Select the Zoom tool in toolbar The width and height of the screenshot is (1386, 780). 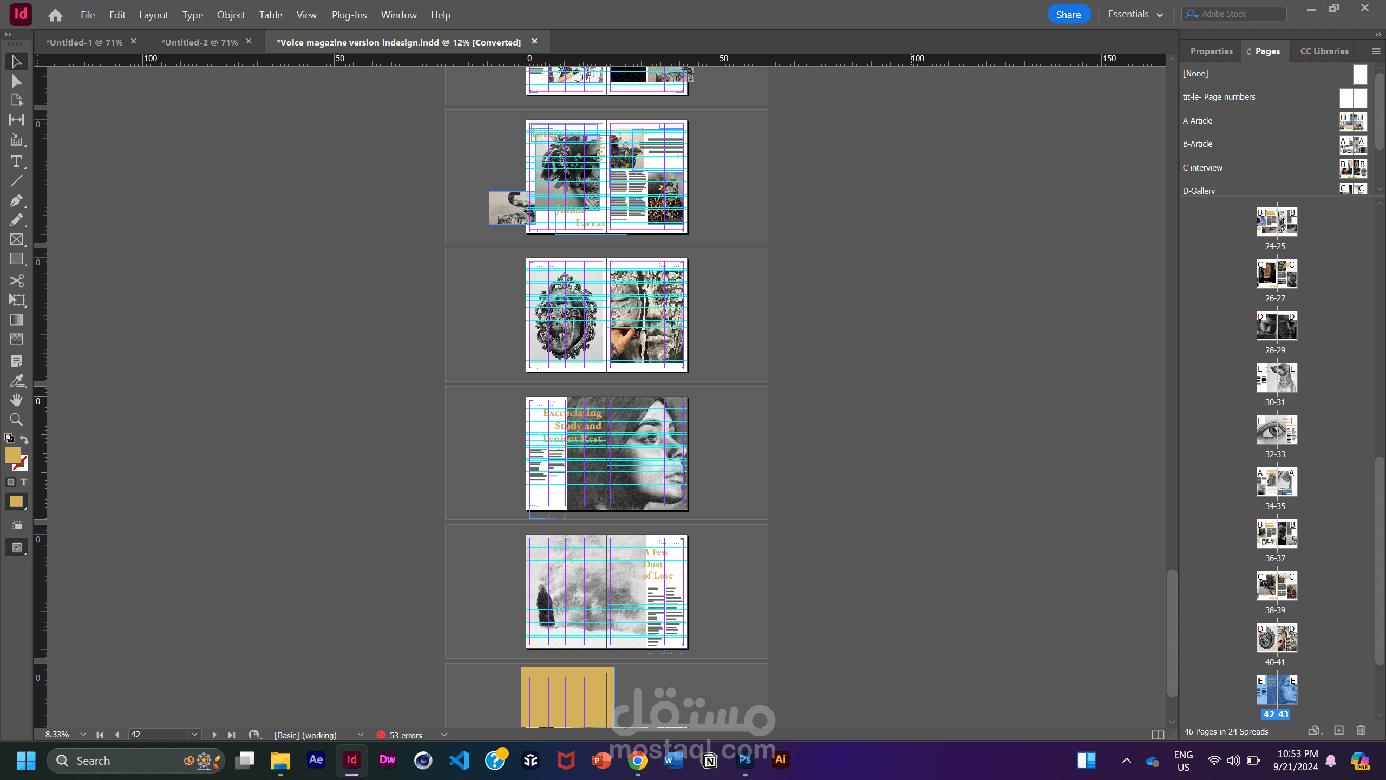[16, 420]
